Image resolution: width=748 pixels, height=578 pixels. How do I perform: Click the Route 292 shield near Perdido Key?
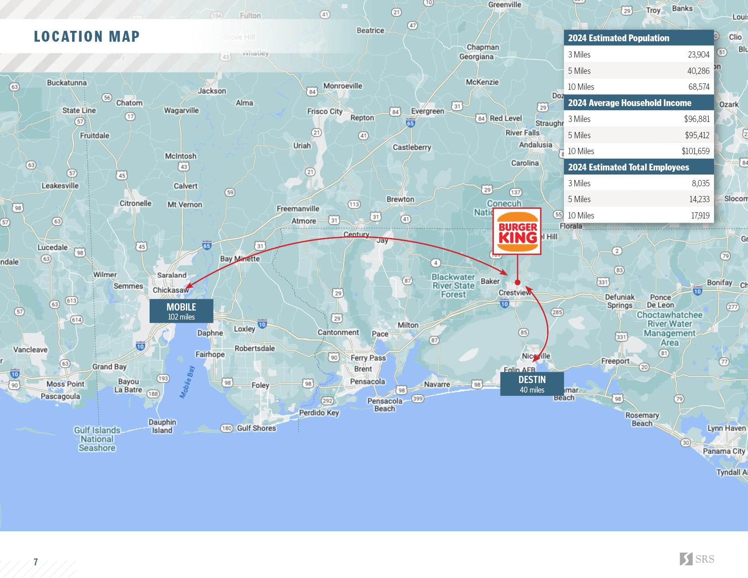tap(327, 401)
